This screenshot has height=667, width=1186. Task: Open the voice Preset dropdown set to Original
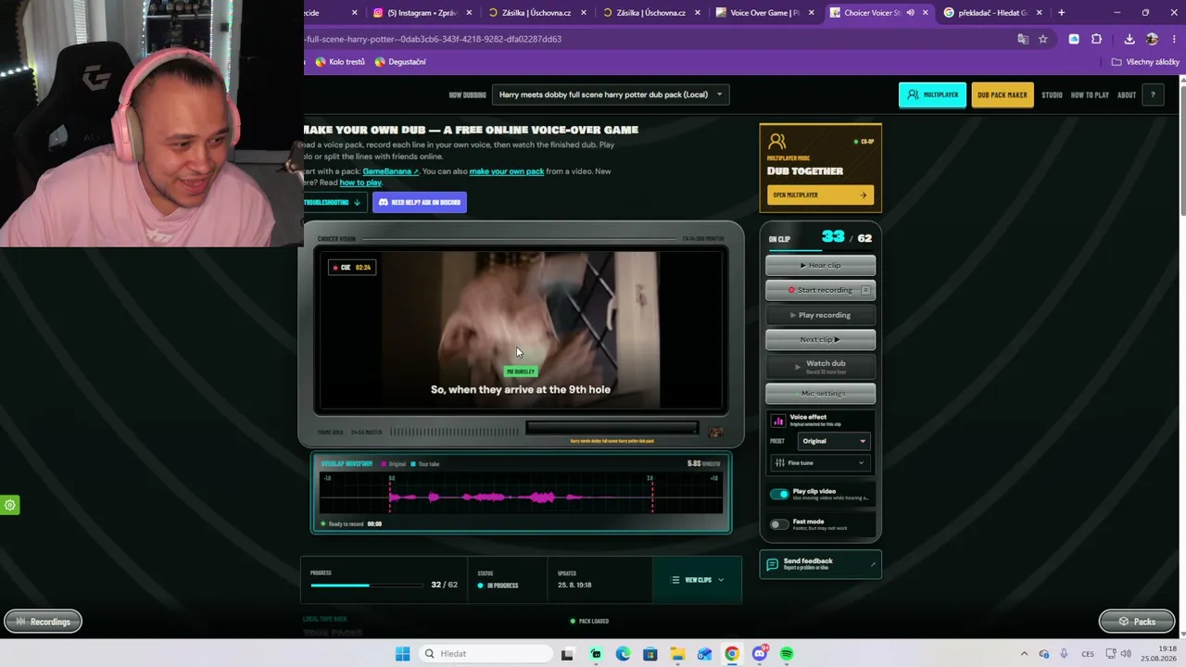pyautogui.click(x=833, y=441)
